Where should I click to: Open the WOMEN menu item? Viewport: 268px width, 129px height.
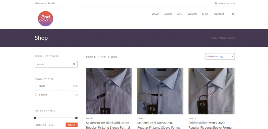(192, 14)
